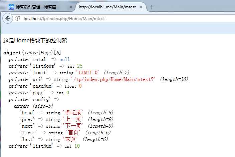Click the 'listRows' property name
235x157 pixels.
[43, 66]
